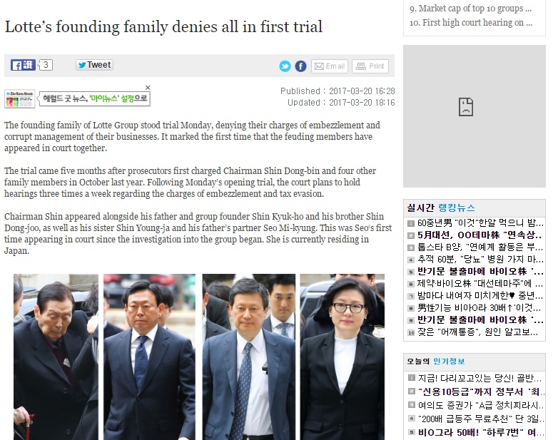Click the Facebook like count bubble
This screenshot has width=553, height=440.
pyautogui.click(x=46, y=65)
